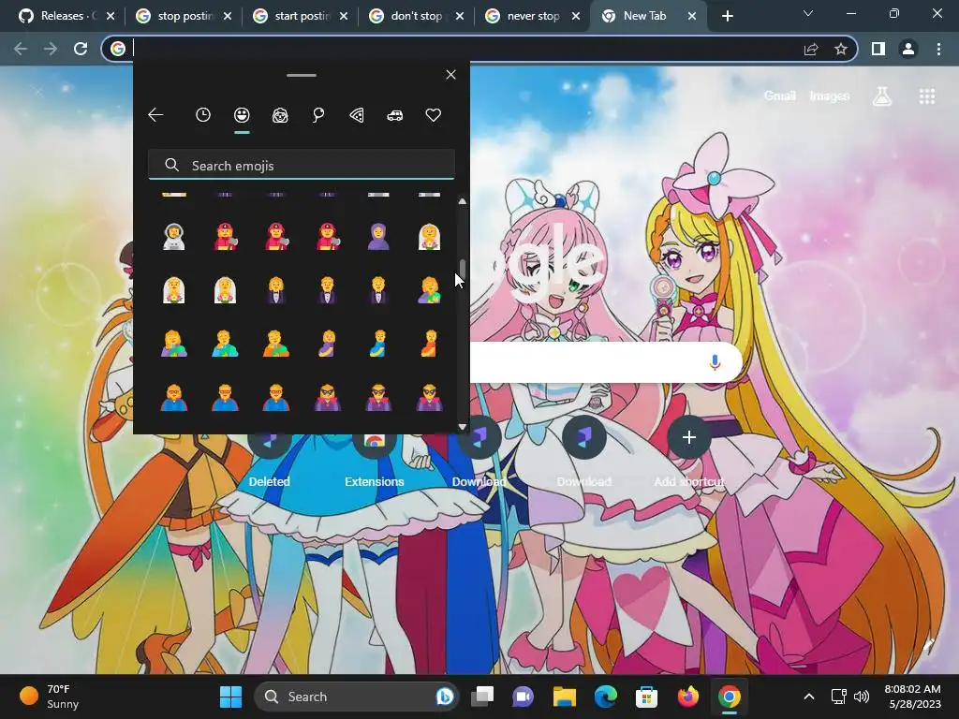This screenshot has height=719, width=959.
Task: Select the transportation car emoji category
Action: 395,115
